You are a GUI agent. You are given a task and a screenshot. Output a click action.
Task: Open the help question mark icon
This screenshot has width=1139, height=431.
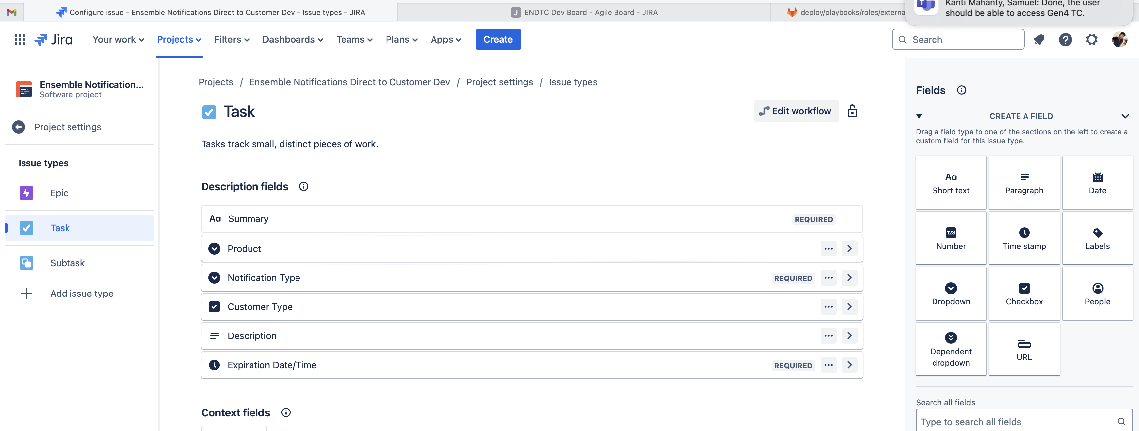click(1065, 40)
